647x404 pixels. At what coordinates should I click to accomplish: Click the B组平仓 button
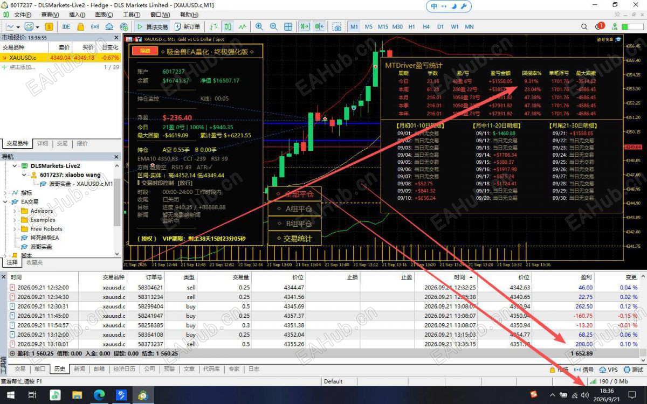pyautogui.click(x=294, y=224)
